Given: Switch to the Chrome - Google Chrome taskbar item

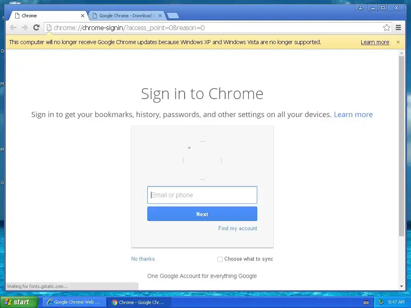Looking at the screenshot, I should click(139, 302).
